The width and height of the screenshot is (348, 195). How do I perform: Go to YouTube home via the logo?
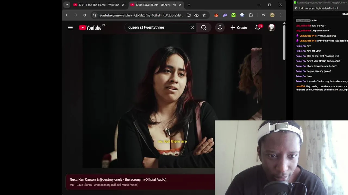click(90, 27)
